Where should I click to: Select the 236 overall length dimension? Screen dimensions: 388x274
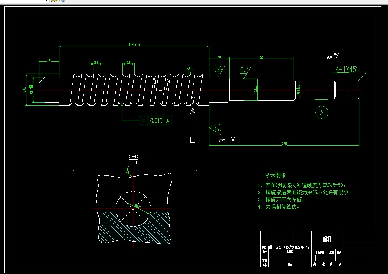(x=284, y=144)
